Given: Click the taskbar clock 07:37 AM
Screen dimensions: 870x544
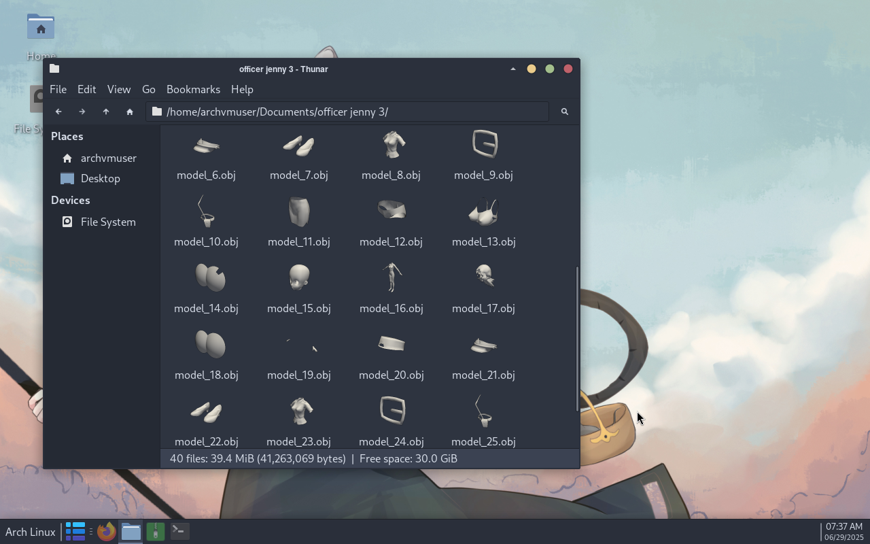Looking at the screenshot, I should pyautogui.click(x=844, y=526).
